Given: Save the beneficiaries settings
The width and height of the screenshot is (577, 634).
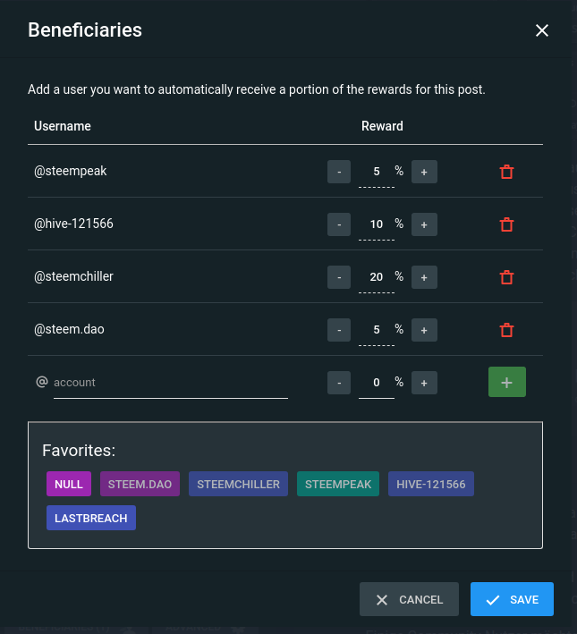Looking at the screenshot, I should pyautogui.click(x=512, y=600).
